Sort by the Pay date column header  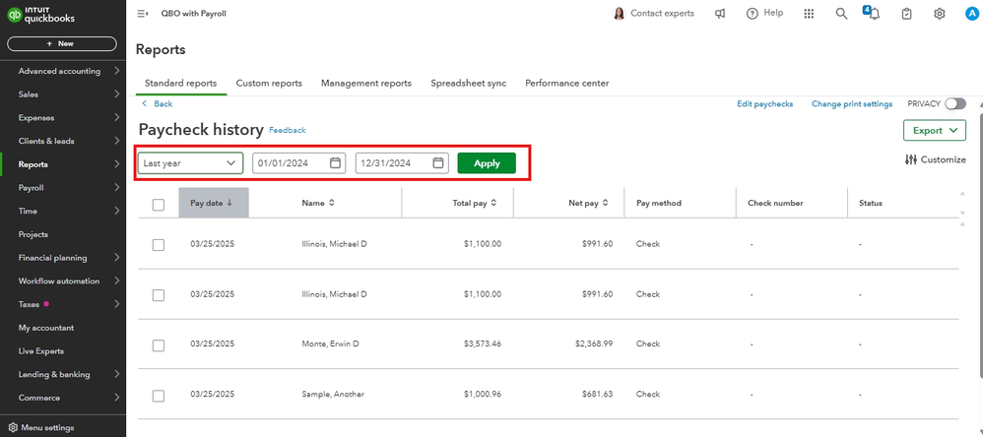pyautogui.click(x=212, y=203)
